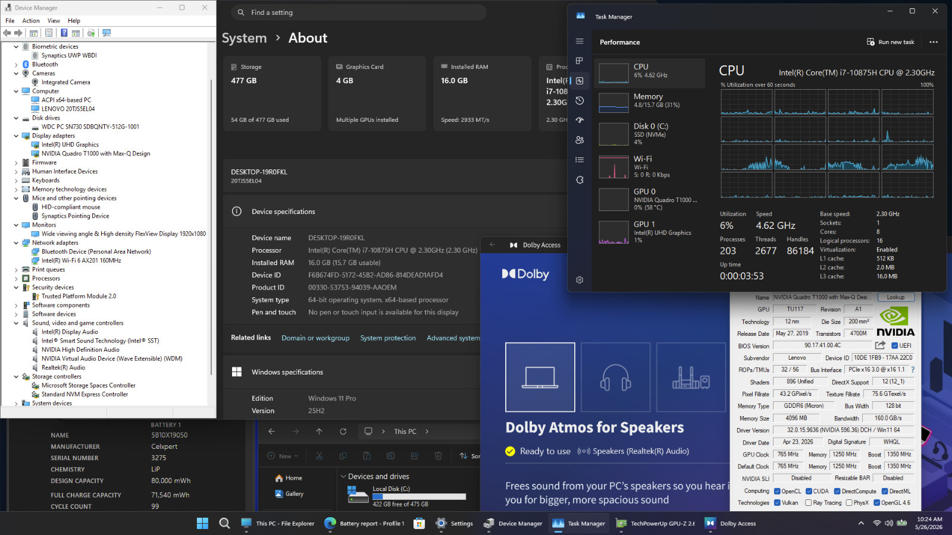Expand the Firmware node in Device Manager
This screenshot has height=535, width=952.
[x=16, y=162]
